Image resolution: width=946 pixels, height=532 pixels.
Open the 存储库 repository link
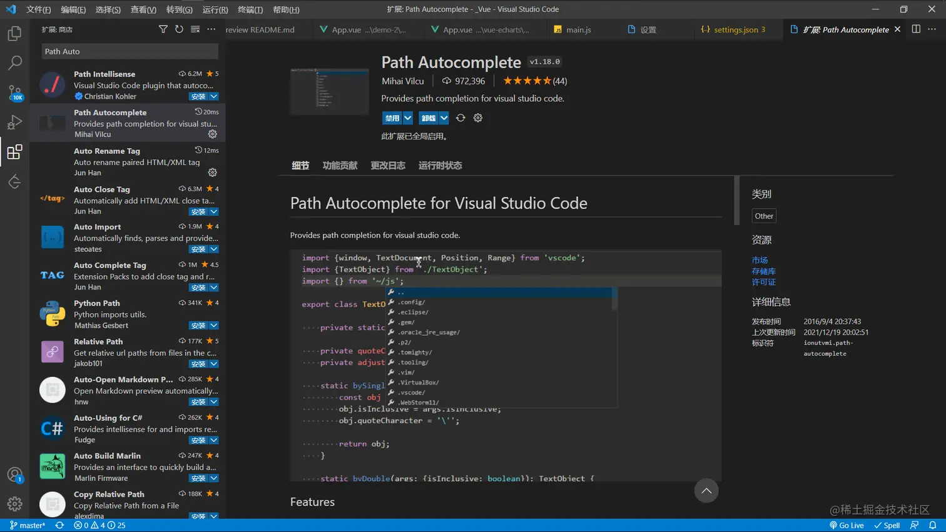763,271
